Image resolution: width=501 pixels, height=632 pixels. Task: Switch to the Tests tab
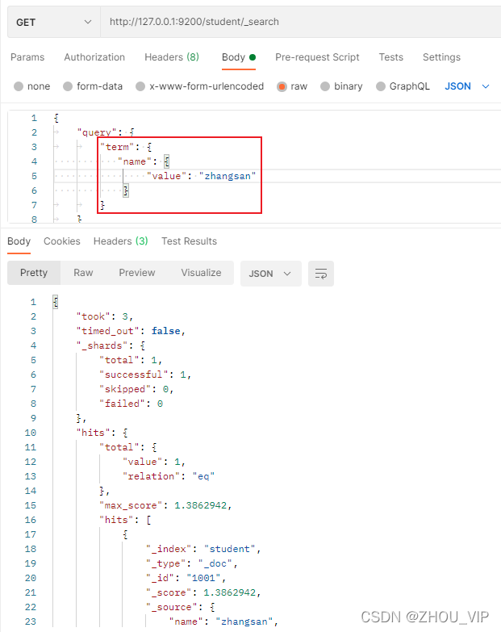(x=390, y=57)
